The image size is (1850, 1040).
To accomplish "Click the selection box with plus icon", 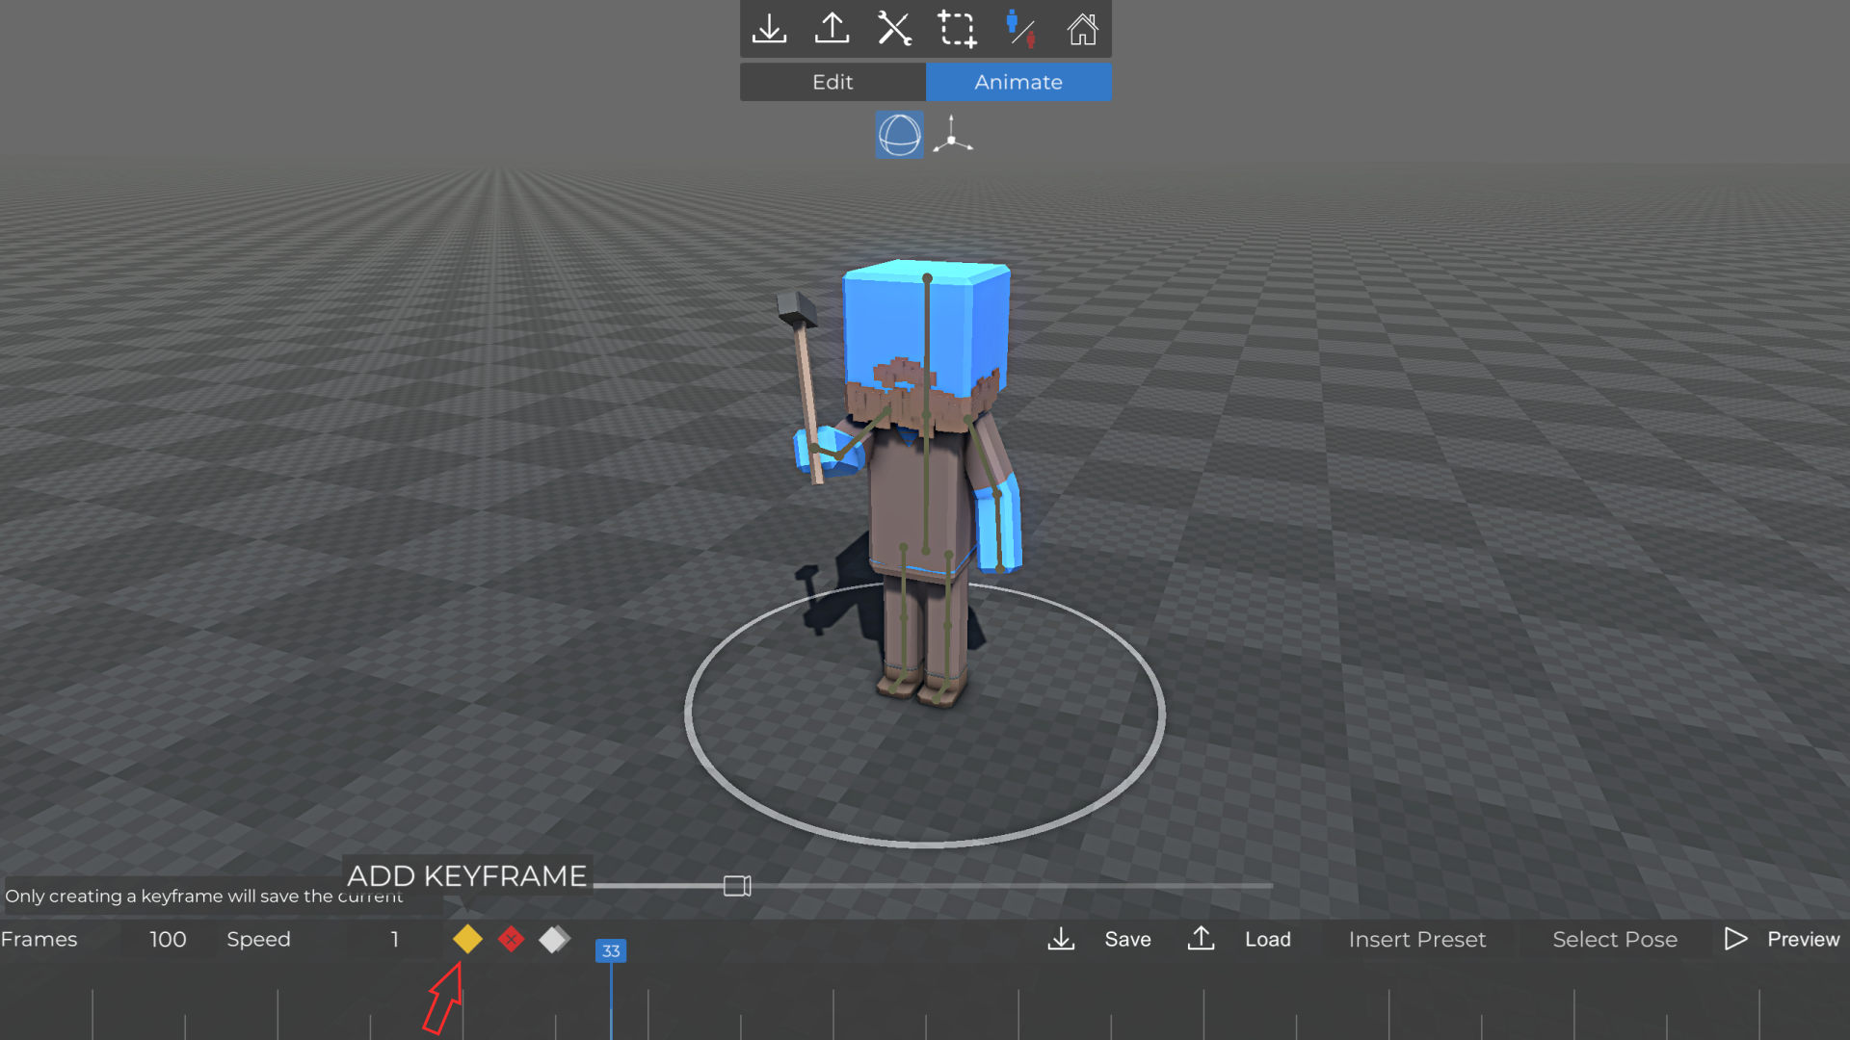I will coord(957,29).
